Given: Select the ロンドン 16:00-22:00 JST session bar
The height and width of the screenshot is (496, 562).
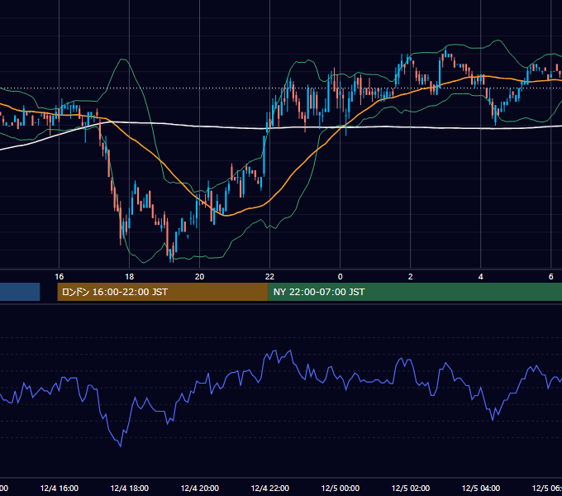Looking at the screenshot, I should pos(163,292).
